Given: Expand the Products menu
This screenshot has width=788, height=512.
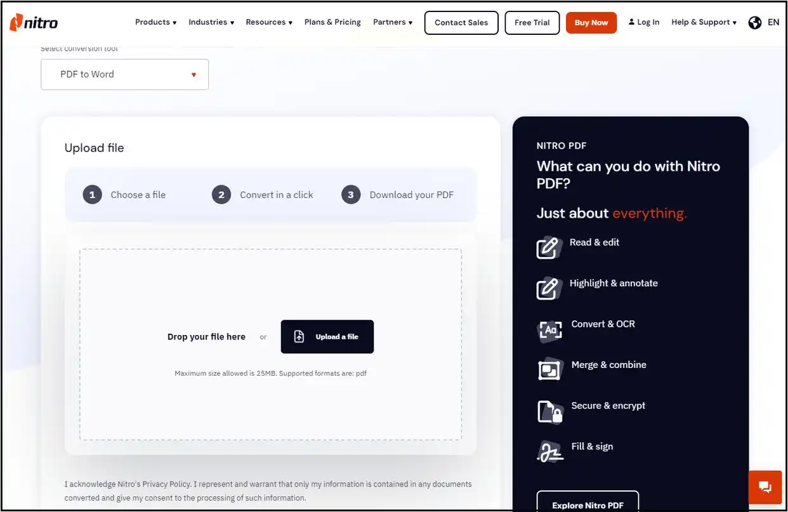Looking at the screenshot, I should (155, 22).
